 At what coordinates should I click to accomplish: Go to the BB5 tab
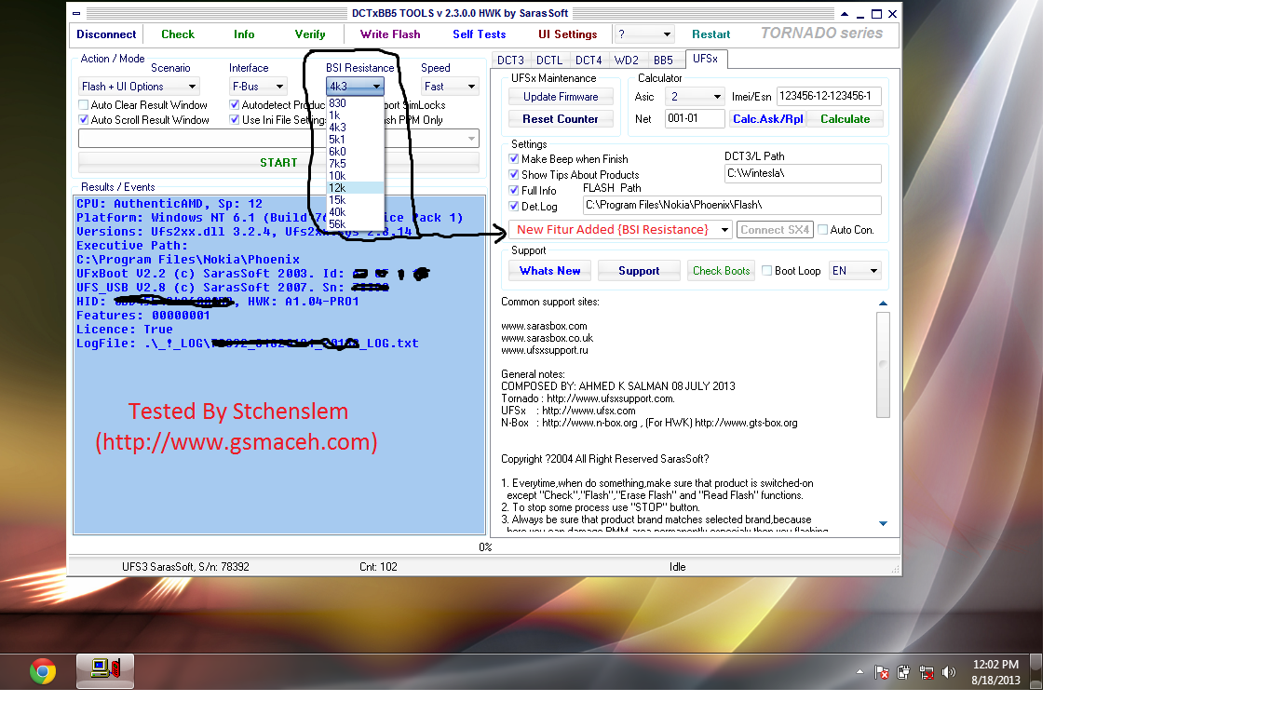(x=663, y=60)
